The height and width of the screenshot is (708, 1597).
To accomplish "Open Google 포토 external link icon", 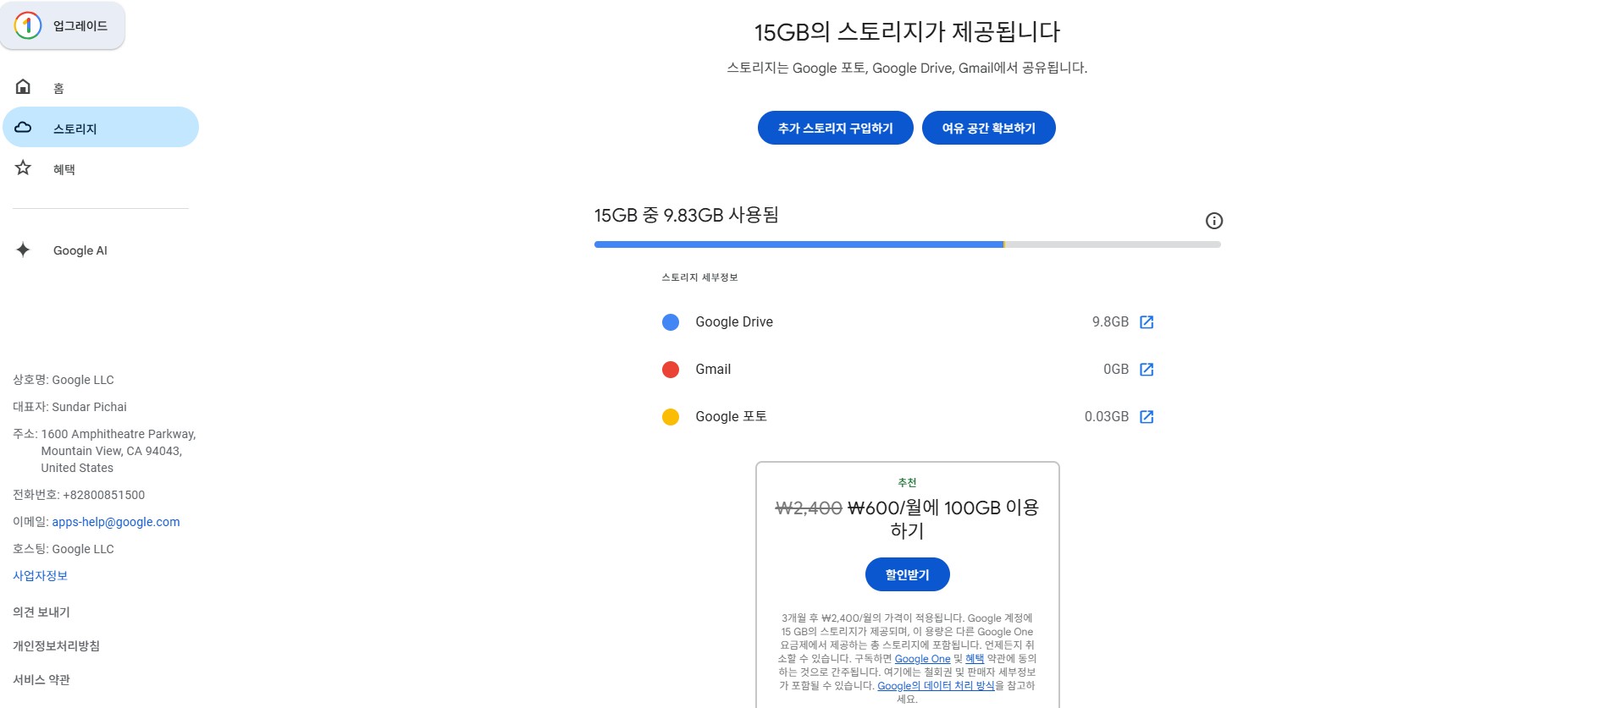I will pos(1147,417).
